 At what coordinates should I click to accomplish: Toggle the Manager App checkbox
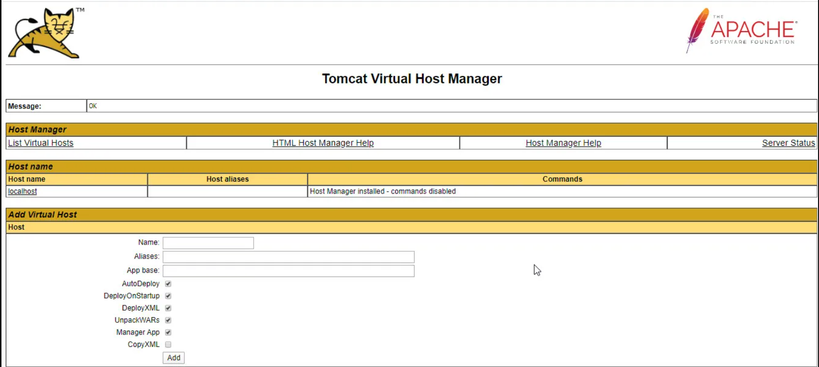pos(168,332)
